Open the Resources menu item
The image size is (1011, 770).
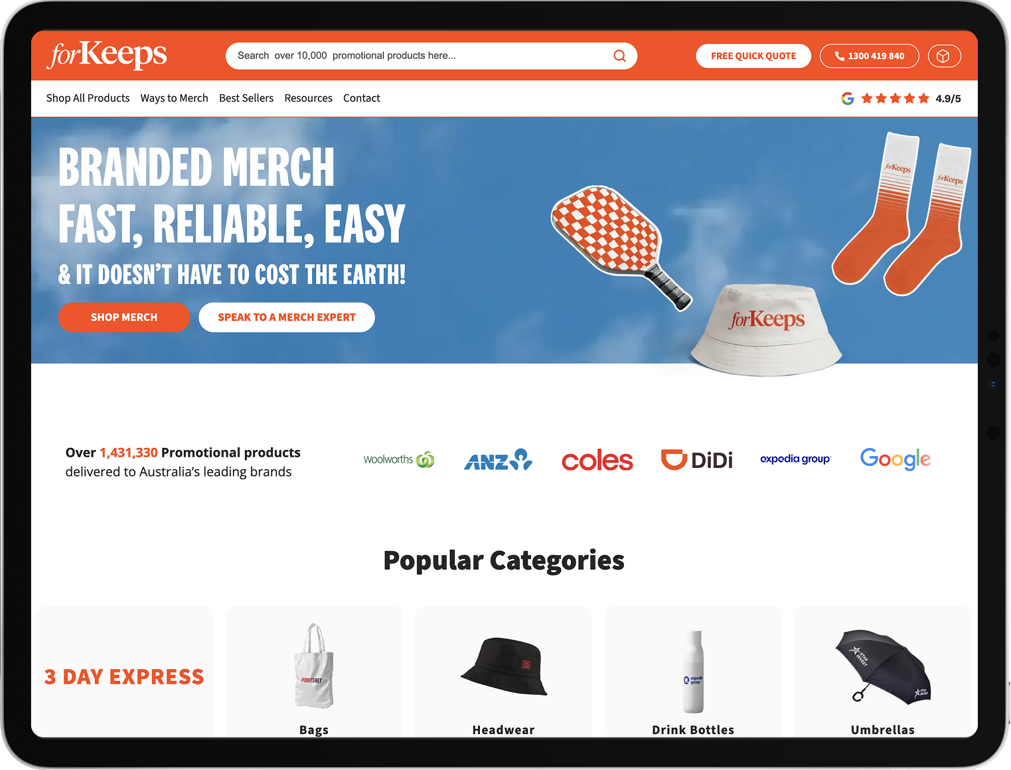click(308, 98)
